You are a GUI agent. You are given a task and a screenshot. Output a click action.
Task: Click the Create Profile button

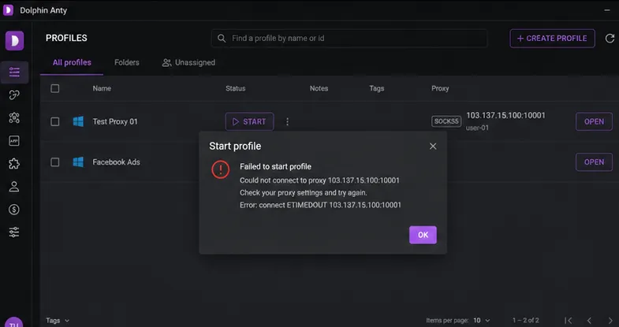[x=552, y=39]
